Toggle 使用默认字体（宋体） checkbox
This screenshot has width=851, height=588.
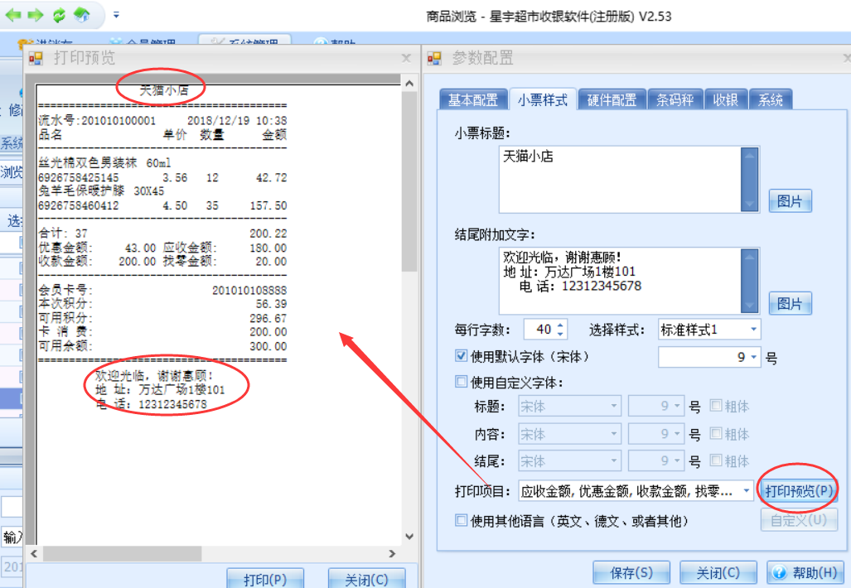pos(462,356)
